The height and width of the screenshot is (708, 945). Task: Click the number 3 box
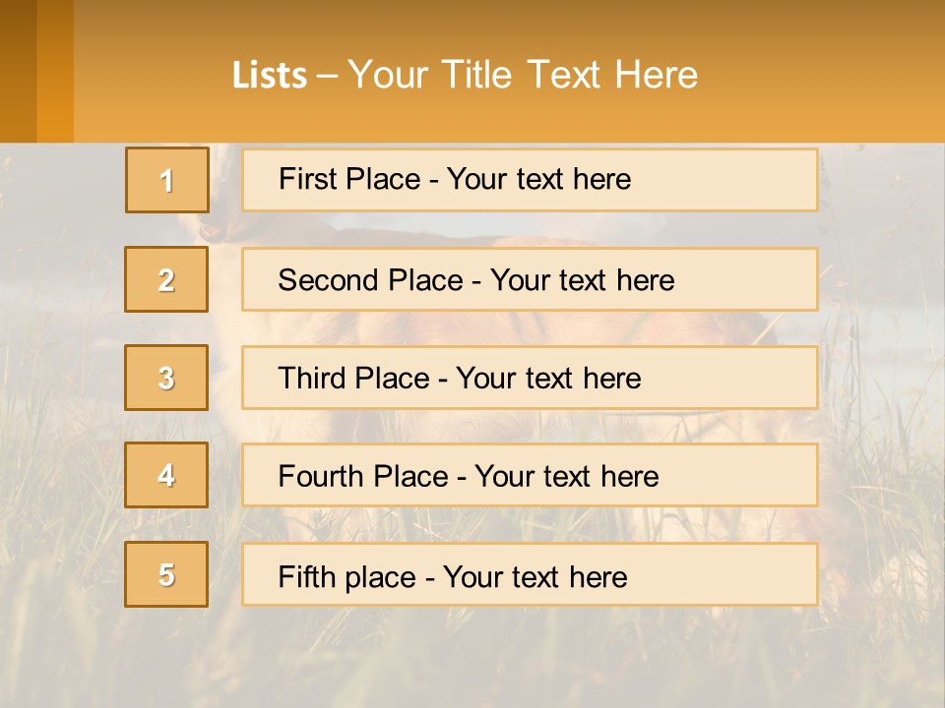pyautogui.click(x=166, y=378)
